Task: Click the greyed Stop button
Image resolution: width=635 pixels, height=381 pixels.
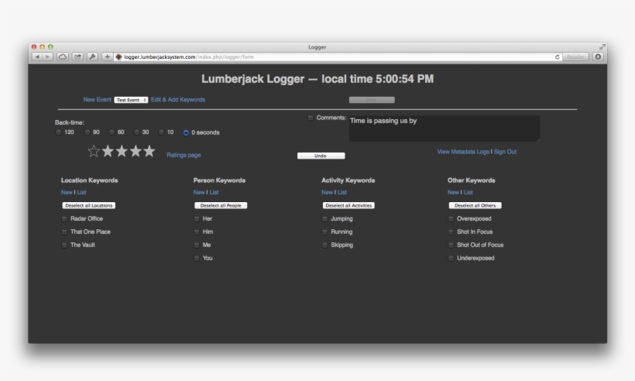Action: [x=372, y=100]
